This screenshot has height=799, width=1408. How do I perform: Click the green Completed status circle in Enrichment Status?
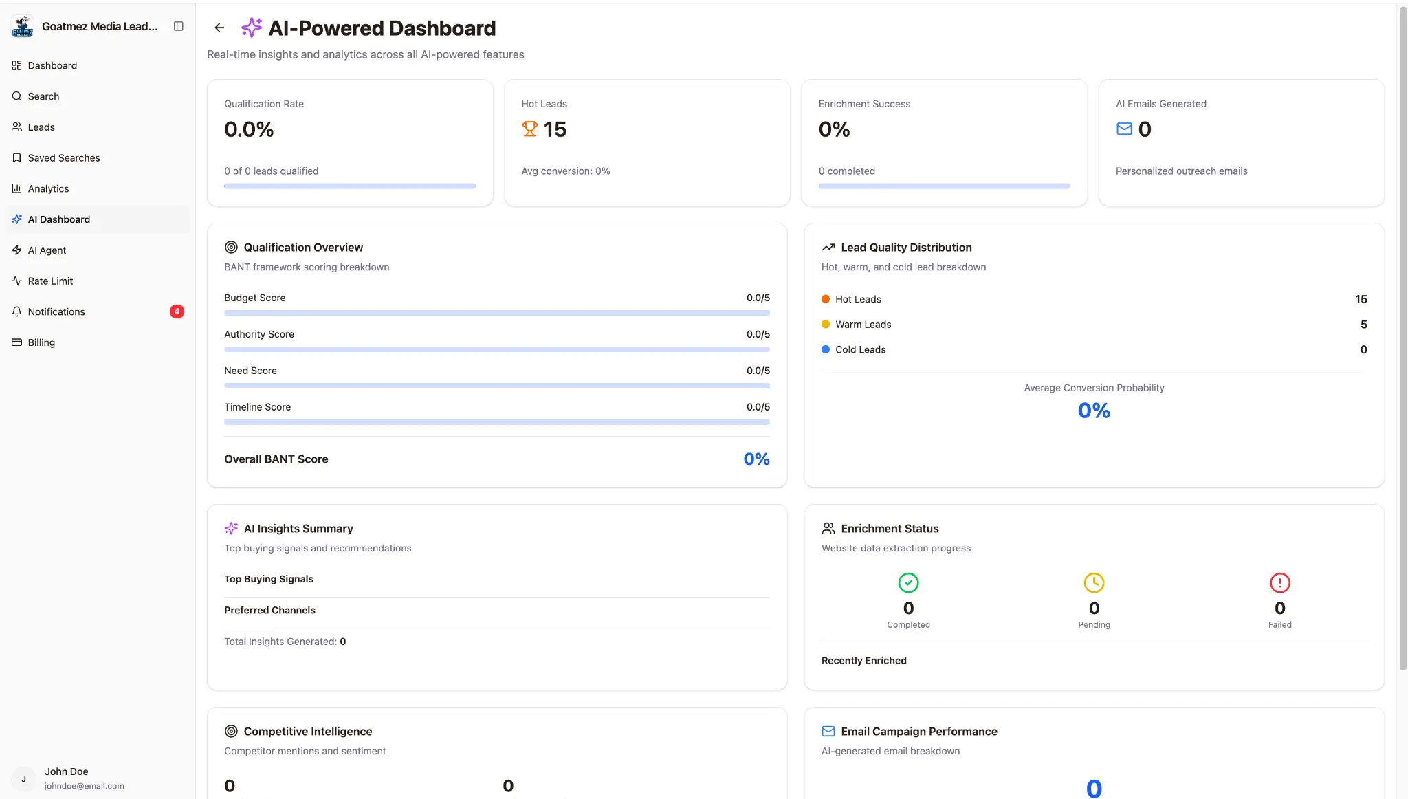tap(907, 582)
